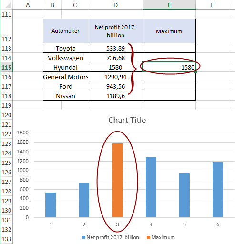The image size is (235, 244).
Task: Click the fill handle of cell E115
Action: tap(195, 72)
